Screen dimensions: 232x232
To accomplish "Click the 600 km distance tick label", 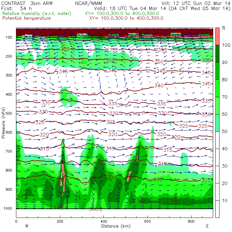I will coord(148,221).
